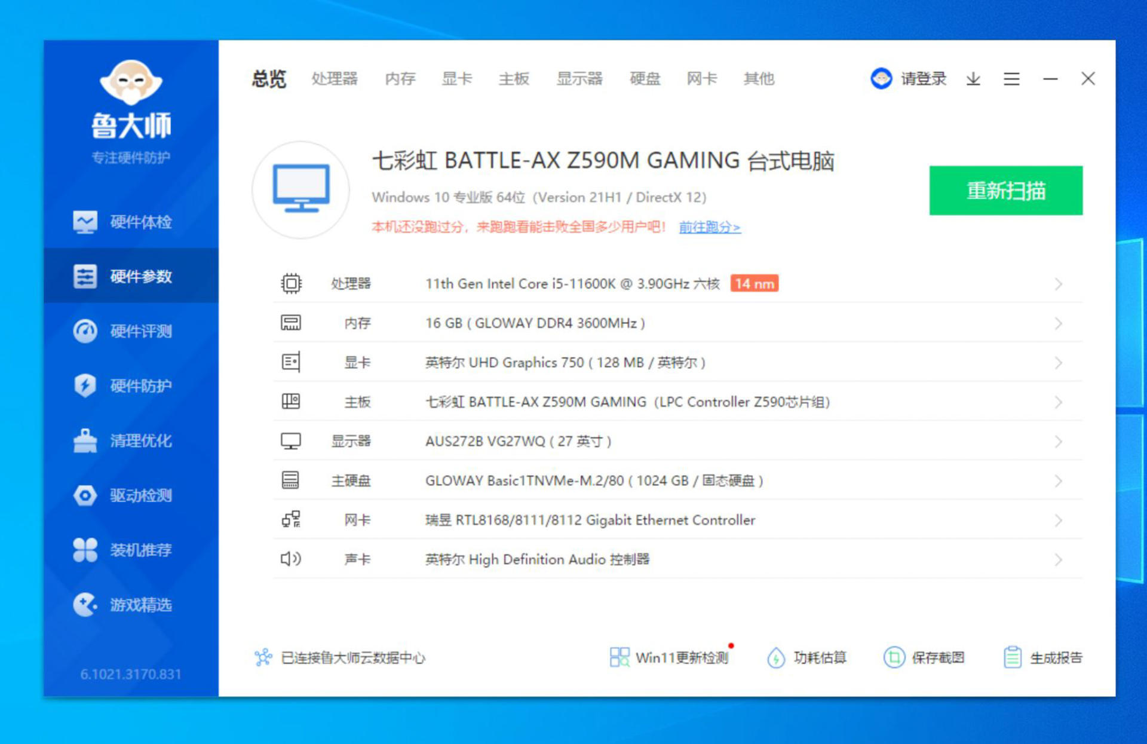
Task: Expand the 主硬盘 drive details row
Action: click(1059, 480)
